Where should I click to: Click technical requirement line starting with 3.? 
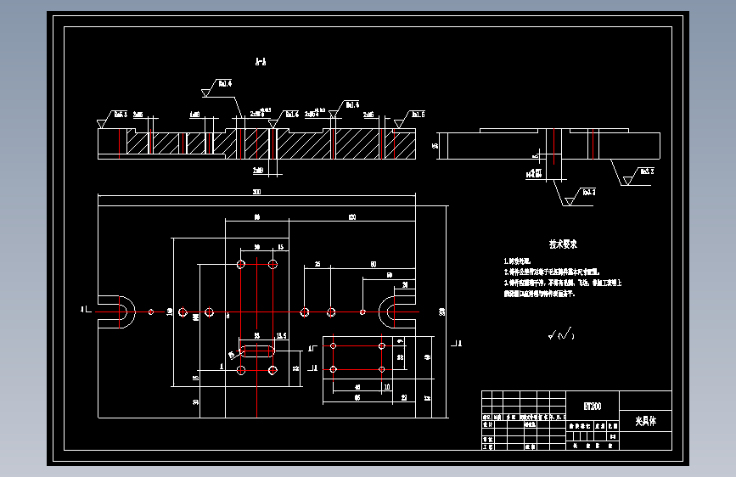tap(562, 283)
